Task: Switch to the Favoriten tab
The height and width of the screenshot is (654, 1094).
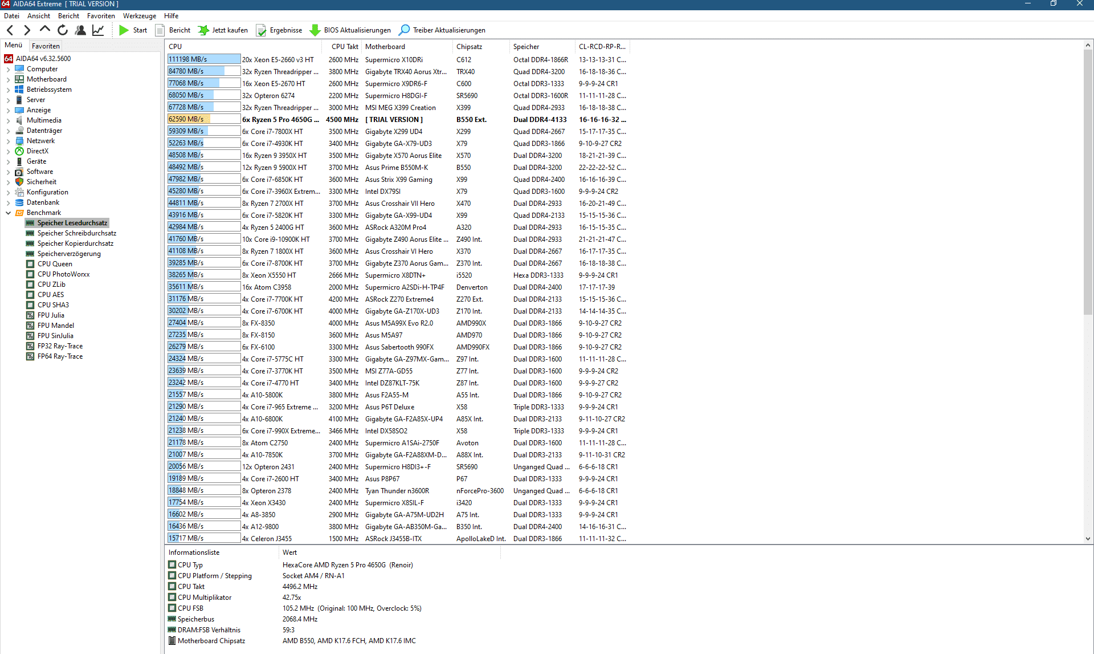Action: 46,46
